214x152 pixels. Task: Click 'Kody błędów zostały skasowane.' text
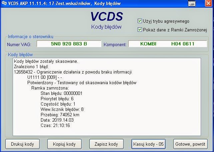tap(46, 61)
